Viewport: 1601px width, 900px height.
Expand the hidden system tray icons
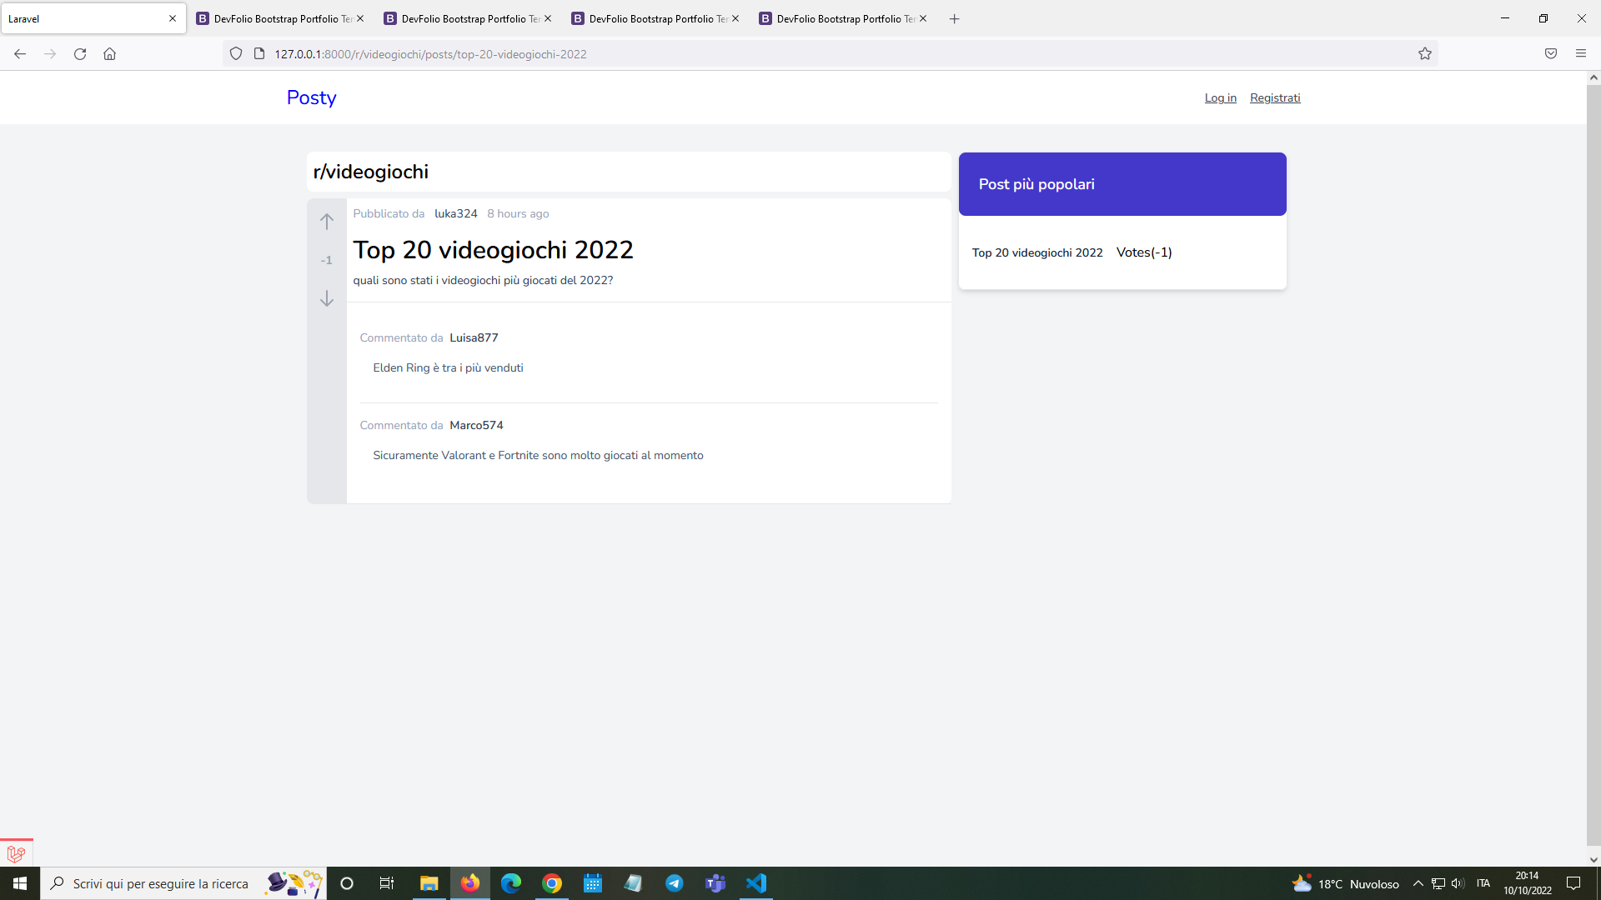[x=1418, y=883]
